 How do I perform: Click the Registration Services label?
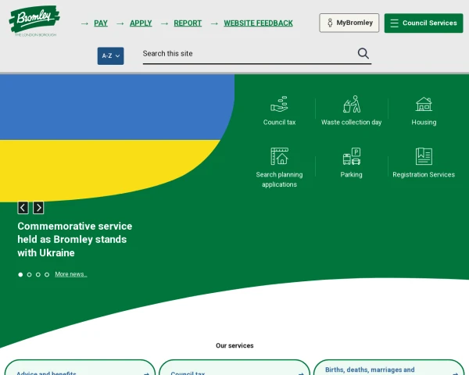coord(424,175)
